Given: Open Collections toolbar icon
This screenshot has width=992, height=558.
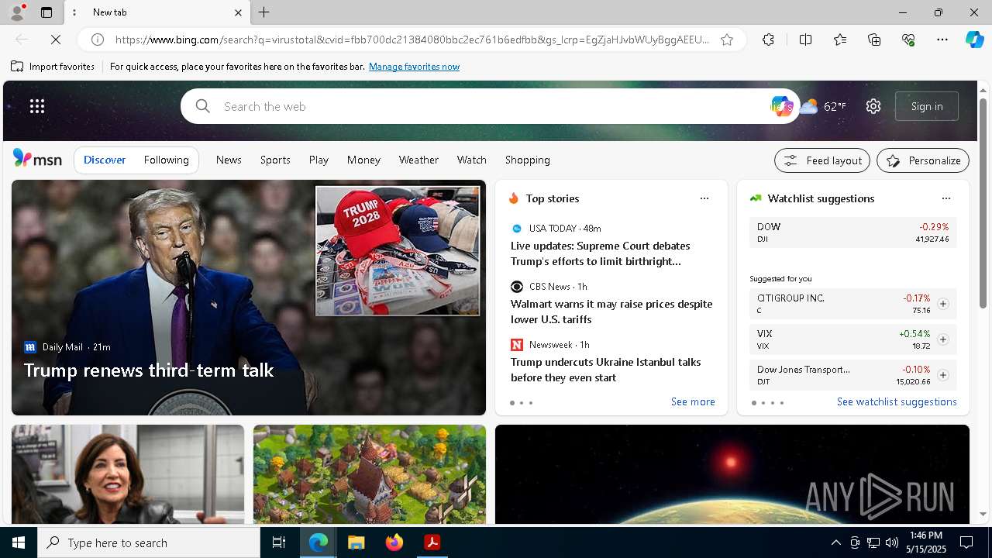Looking at the screenshot, I should pos(874,40).
